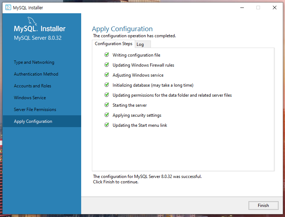Click the "Apply Configuration" page heading
285x217 pixels.
(x=122, y=29)
